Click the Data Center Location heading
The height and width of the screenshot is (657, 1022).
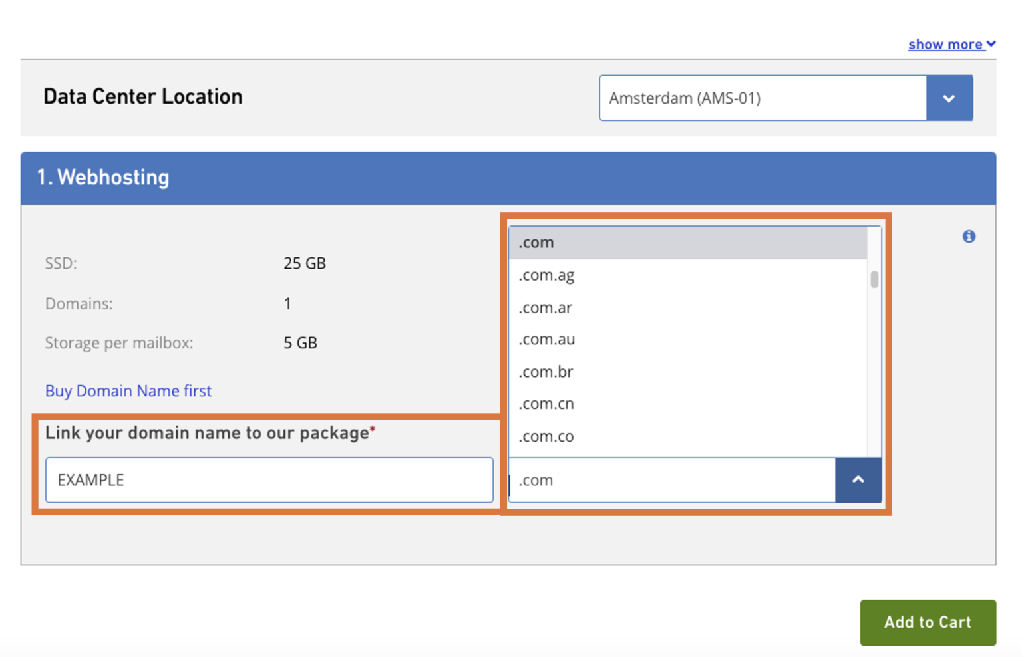pos(143,97)
